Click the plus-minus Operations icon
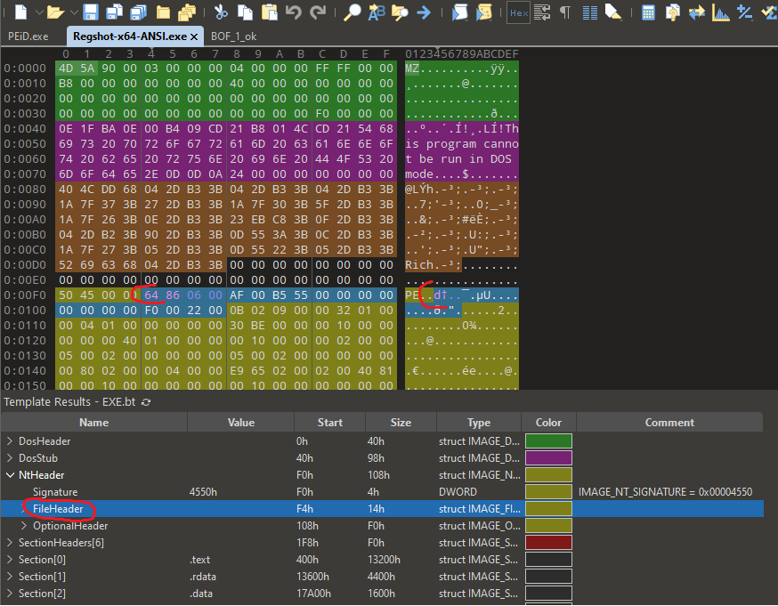The height and width of the screenshot is (606, 778). coord(744,12)
